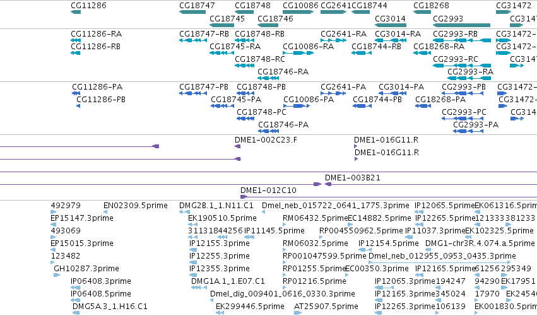Screen dimensions: 537x316
Task: Click the CG18744 gene label
Action: [369, 6]
